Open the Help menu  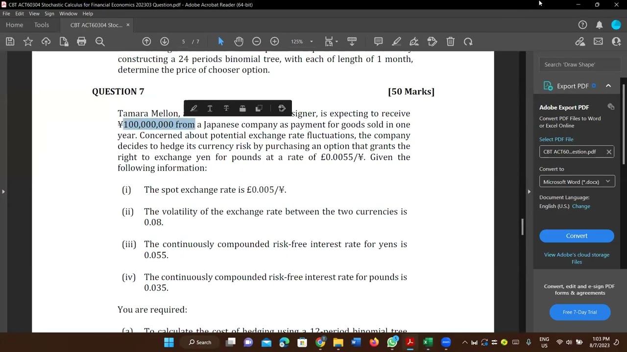[x=88, y=14]
